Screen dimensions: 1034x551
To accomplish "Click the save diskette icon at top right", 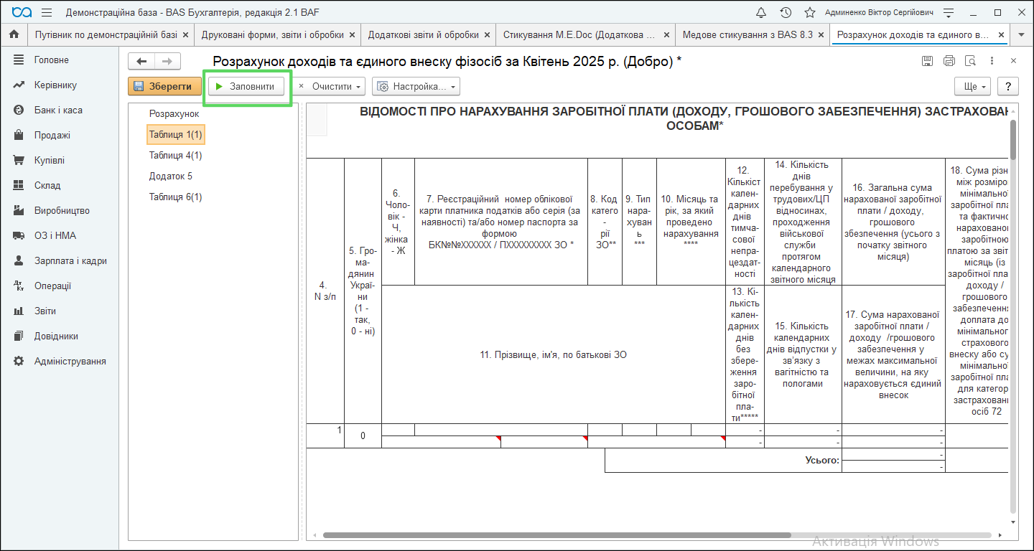I will [x=928, y=61].
